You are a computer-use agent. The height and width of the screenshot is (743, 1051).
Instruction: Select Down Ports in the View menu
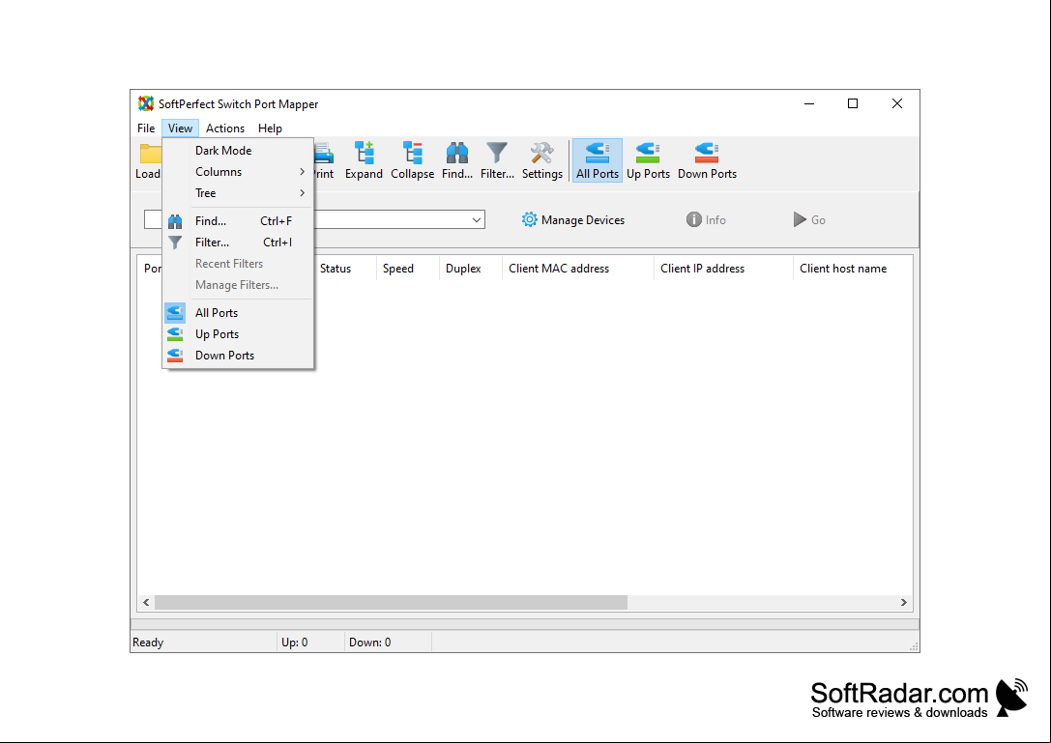(238, 356)
